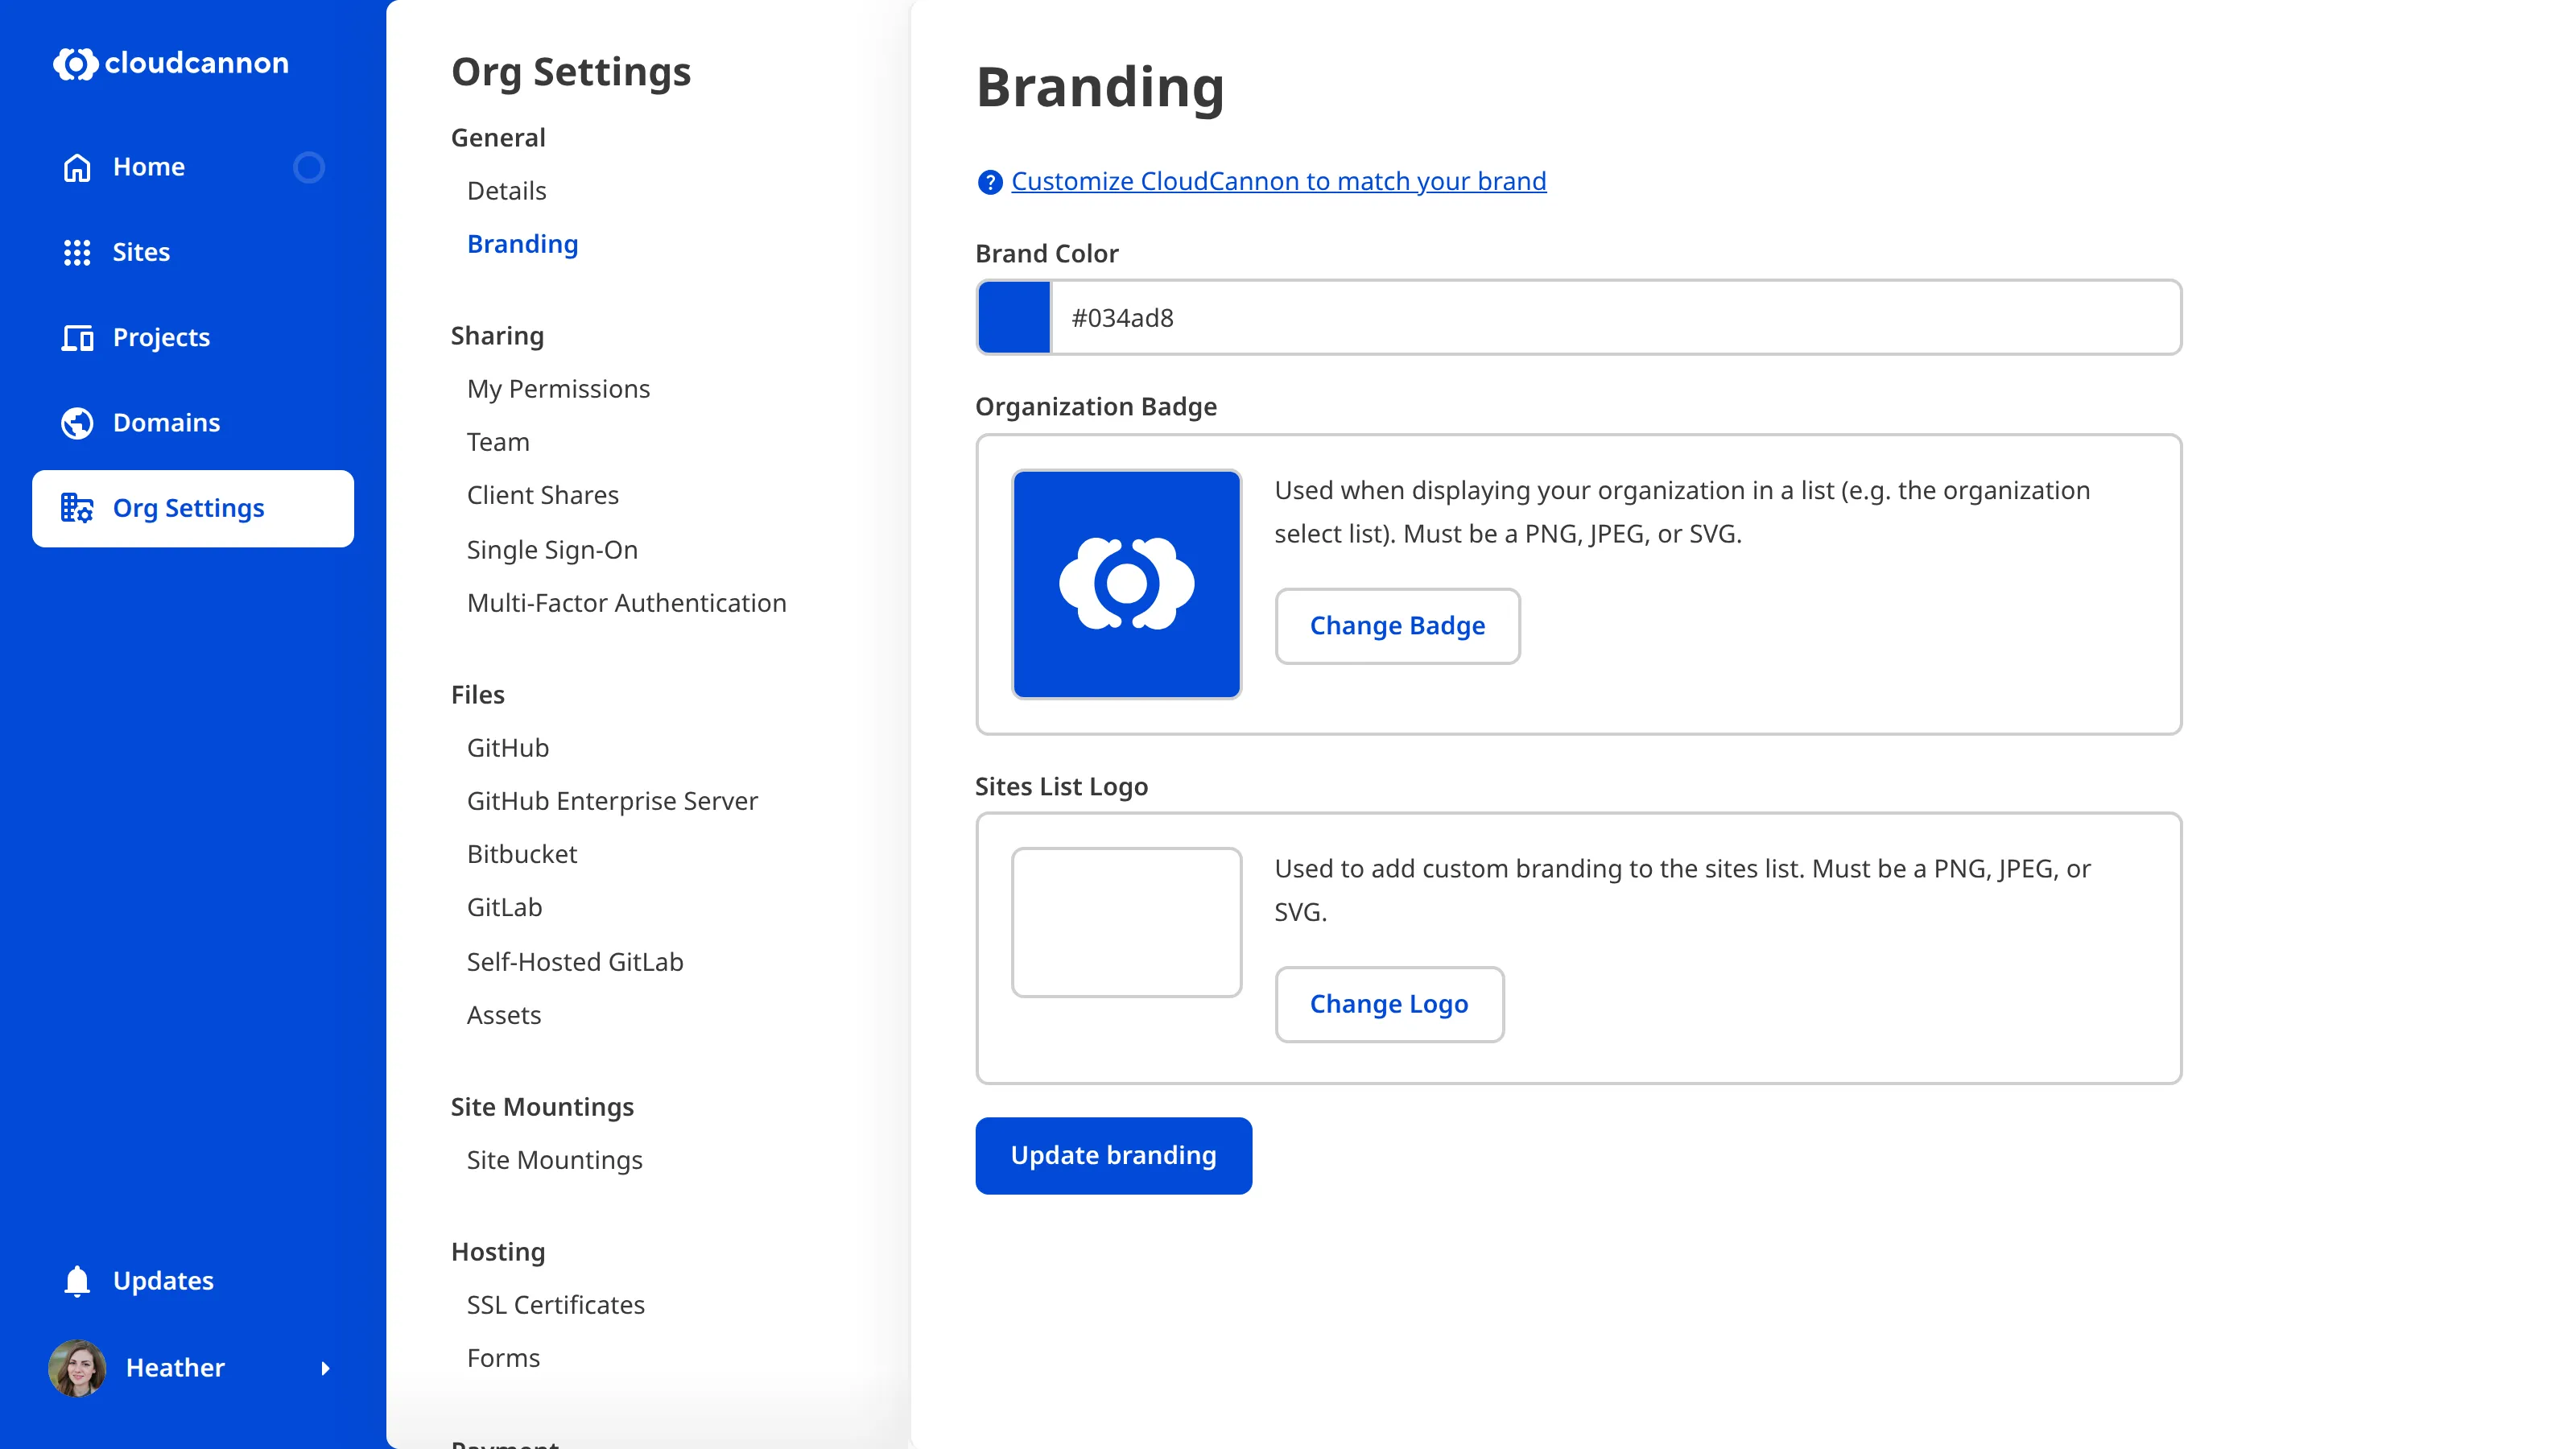Open the Single Sign-On settings
The width and height of the screenshot is (2576, 1449).
[x=552, y=549]
